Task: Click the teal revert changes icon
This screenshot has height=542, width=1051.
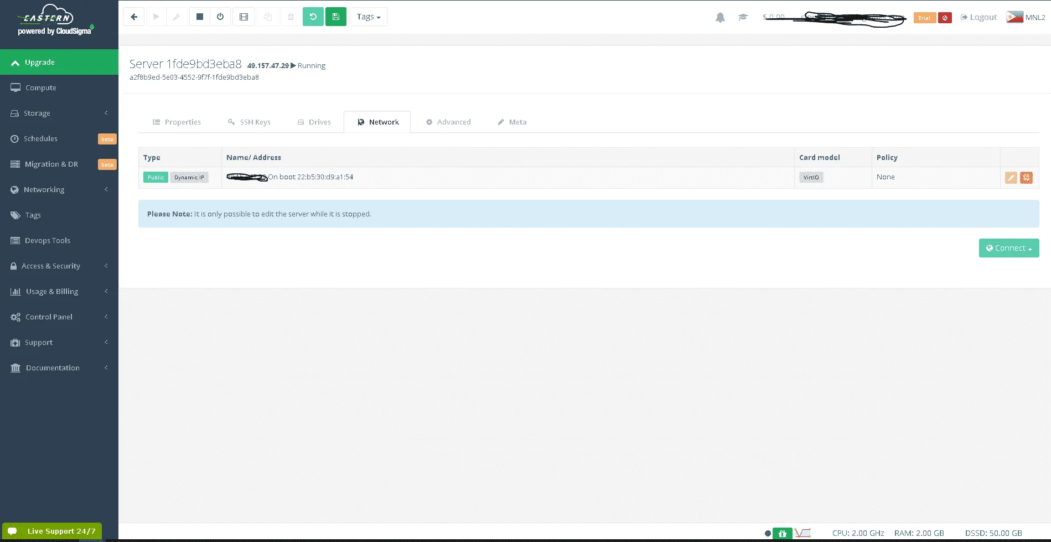Action: [x=313, y=17]
